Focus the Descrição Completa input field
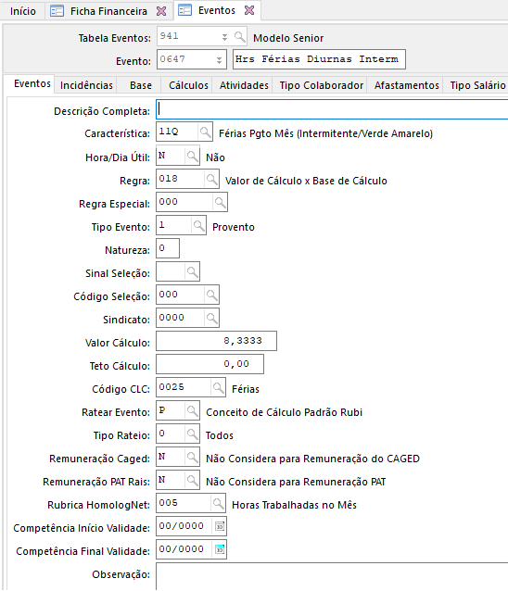508x591 pixels. click(x=332, y=109)
